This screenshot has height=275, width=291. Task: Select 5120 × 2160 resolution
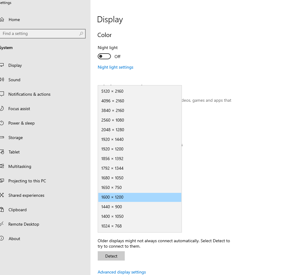[140, 91]
